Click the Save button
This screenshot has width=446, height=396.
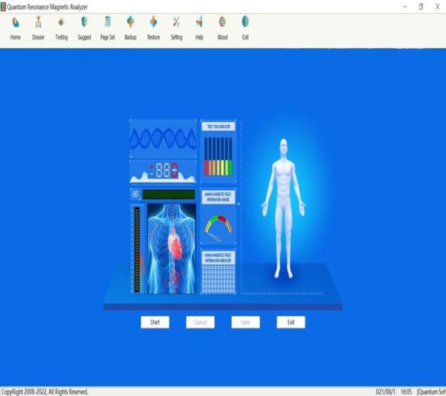pyautogui.click(x=245, y=322)
